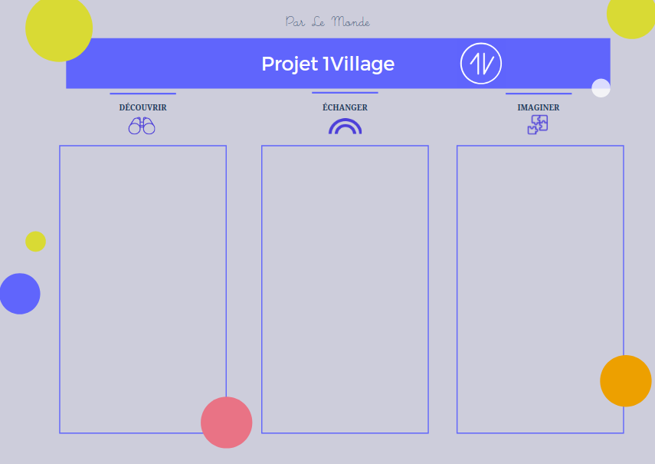
Task: Click the pink circle on the Découvrir box corner
Action: pyautogui.click(x=227, y=423)
